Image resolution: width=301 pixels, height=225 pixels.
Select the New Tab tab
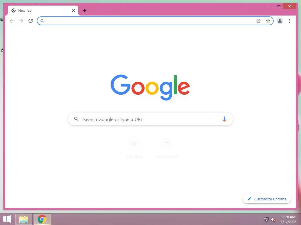43,11
